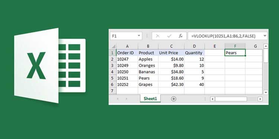The width and height of the screenshot is (279, 139).
Task: Click the vertical scrollbar up arrow
Action: [x=266, y=46]
